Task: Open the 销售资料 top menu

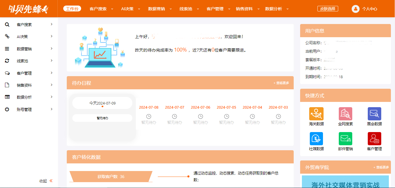Action: [247, 9]
